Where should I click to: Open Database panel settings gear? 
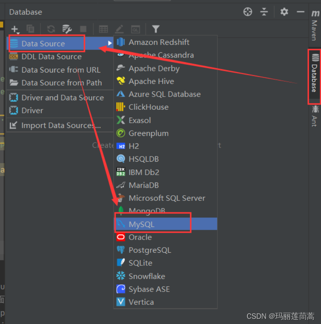(x=284, y=12)
